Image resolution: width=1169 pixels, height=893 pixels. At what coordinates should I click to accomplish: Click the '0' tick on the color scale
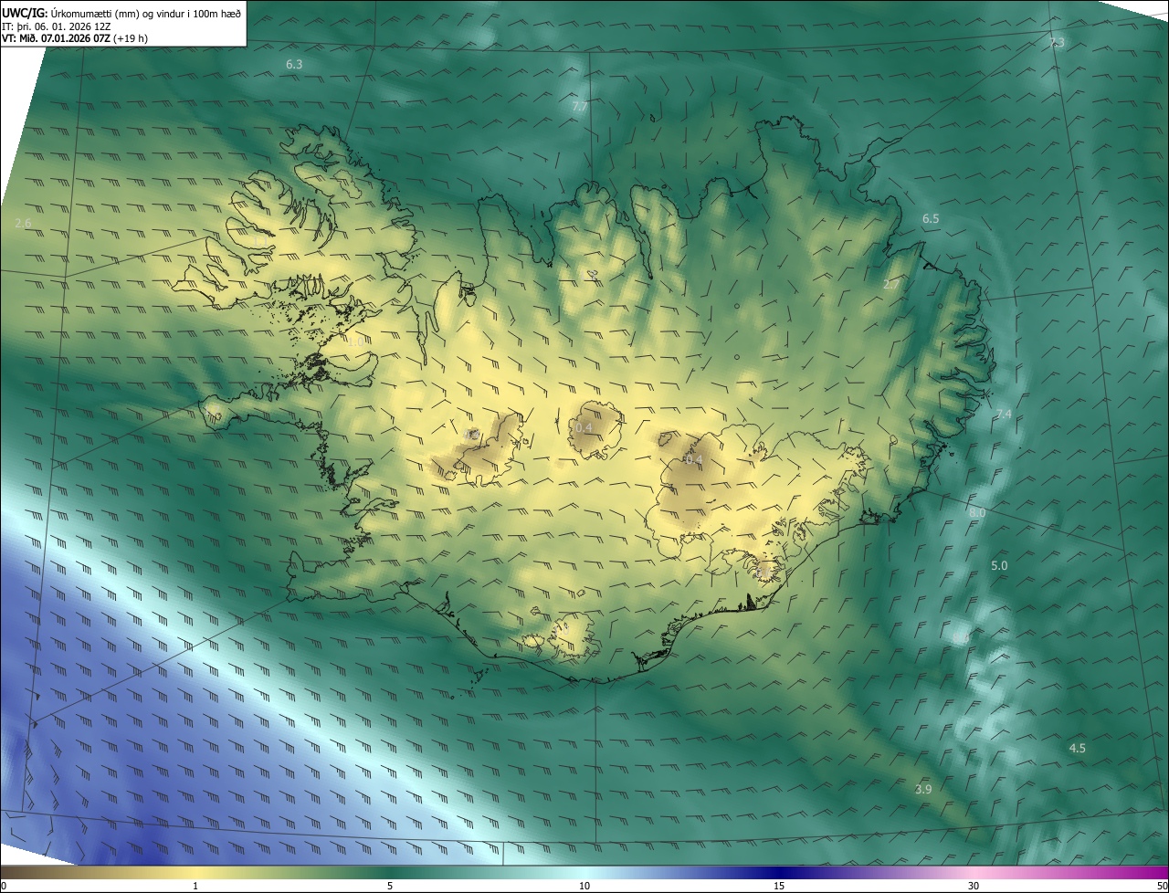tap(4, 887)
